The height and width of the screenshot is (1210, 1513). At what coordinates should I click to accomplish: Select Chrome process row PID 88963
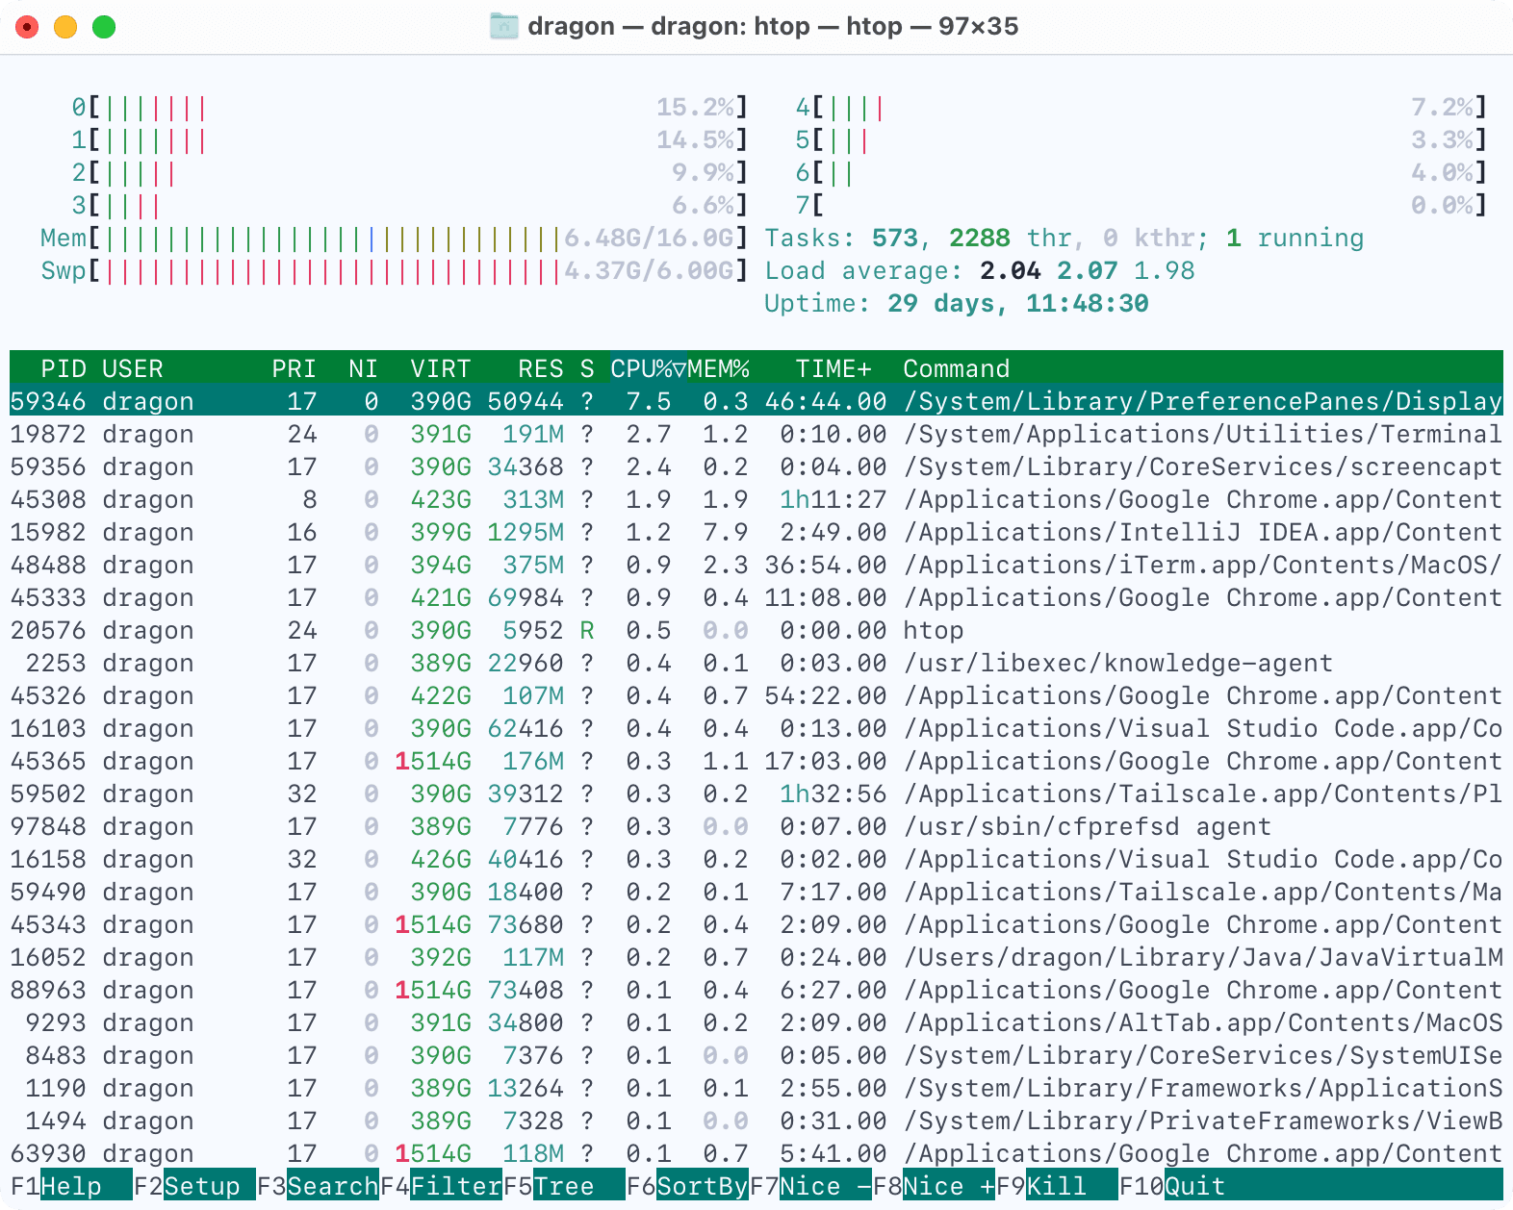tap(756, 990)
